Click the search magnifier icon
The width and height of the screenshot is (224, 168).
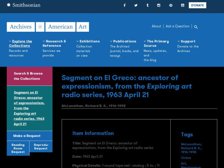[196, 27]
